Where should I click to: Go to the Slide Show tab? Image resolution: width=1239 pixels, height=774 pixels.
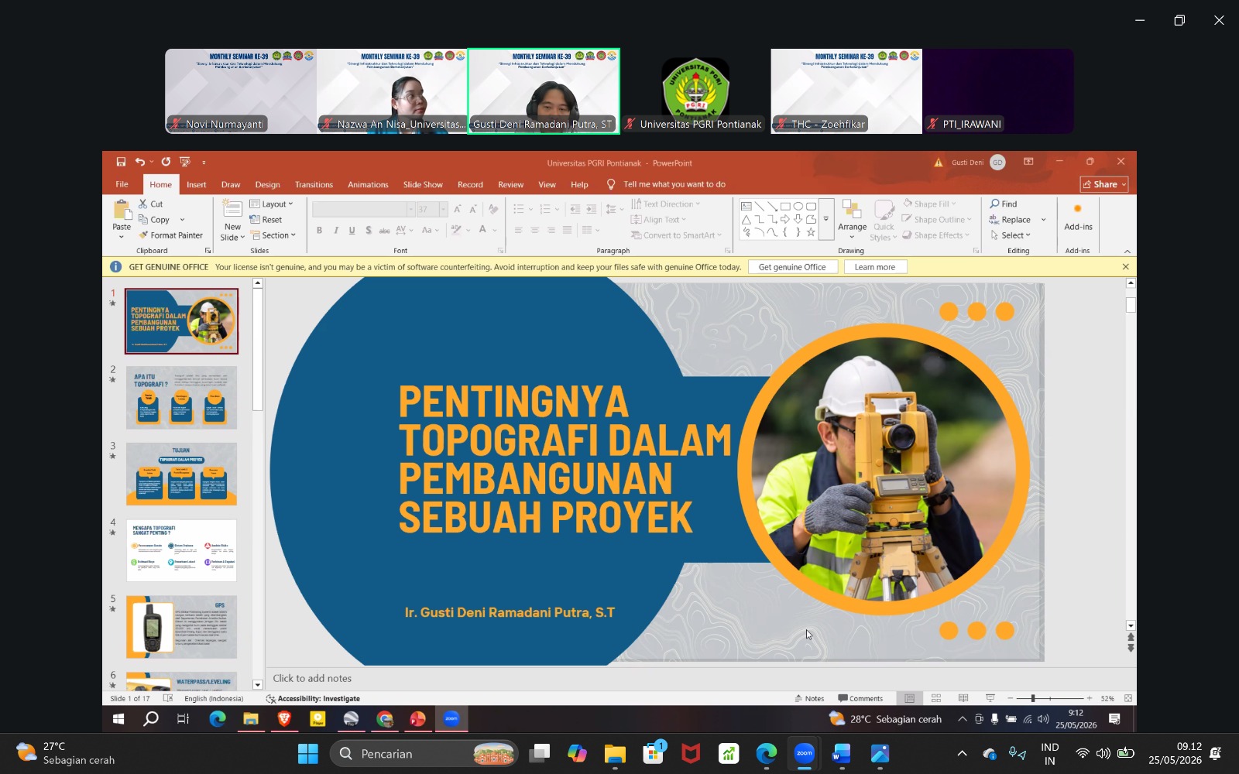[x=423, y=184]
